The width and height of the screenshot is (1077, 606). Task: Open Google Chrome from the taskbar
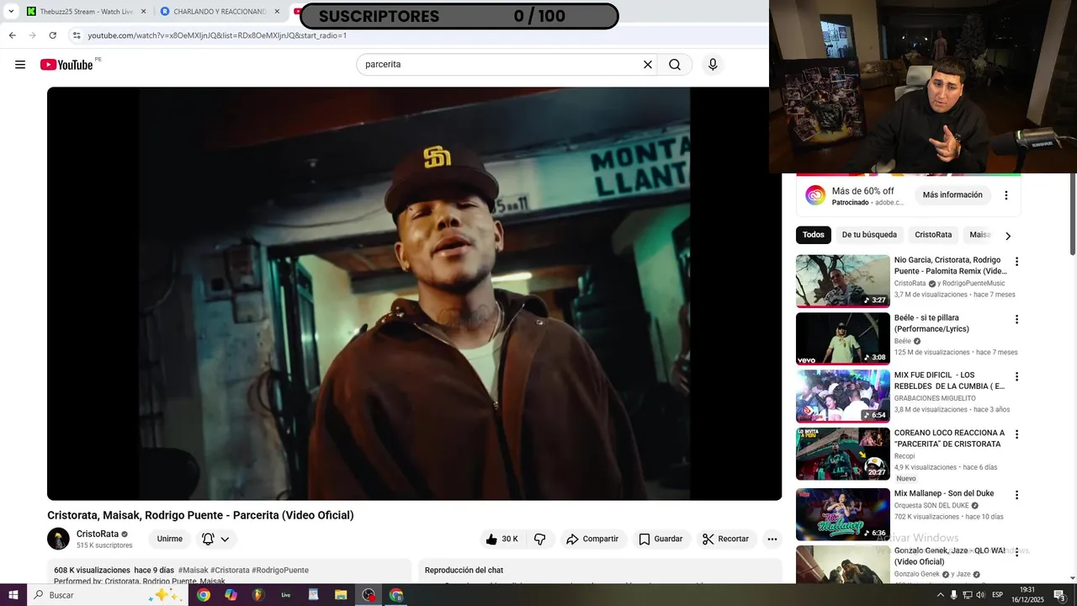[x=204, y=595]
